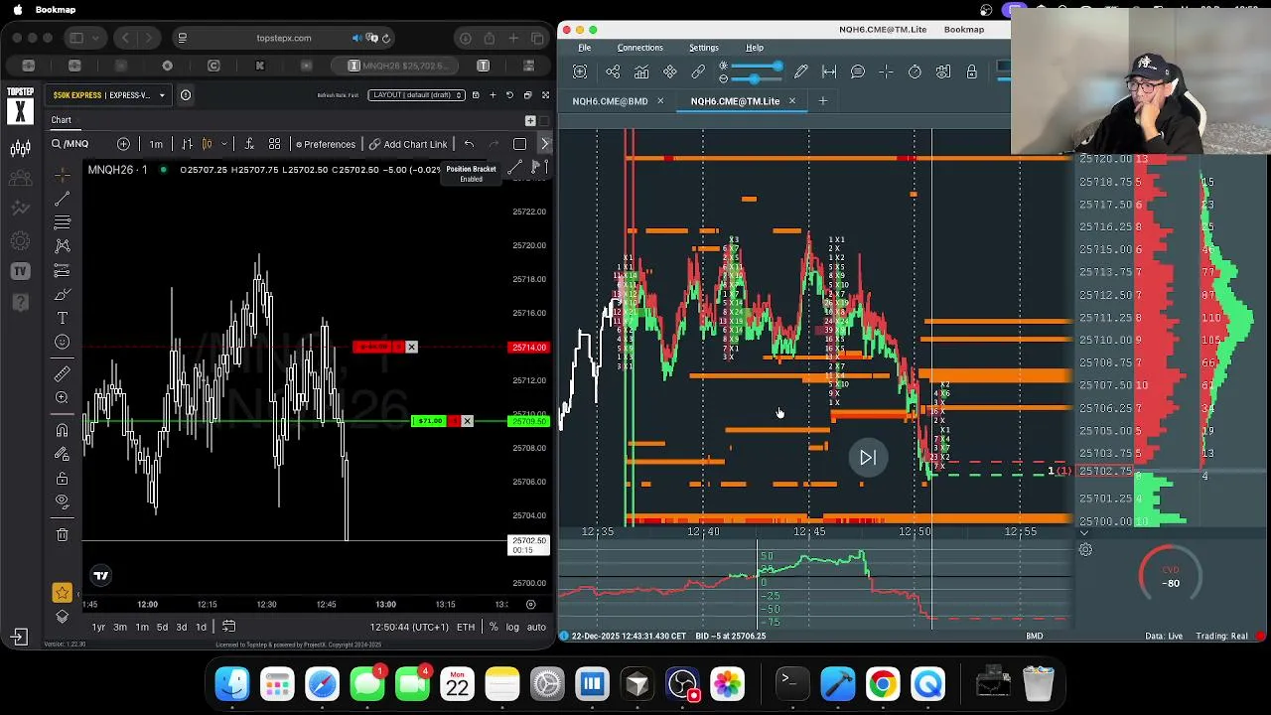Toggle stay in drawing mode lock-pencil
Screen dimensions: 1271x715
(x=62, y=454)
